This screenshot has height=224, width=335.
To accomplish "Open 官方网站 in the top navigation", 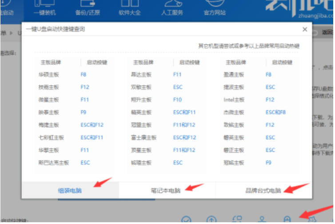I will point(215,8).
